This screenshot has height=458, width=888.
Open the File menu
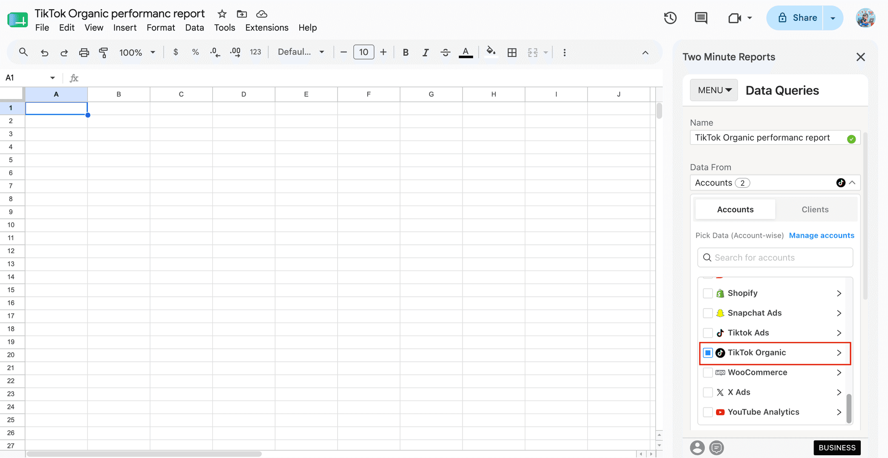[42, 28]
